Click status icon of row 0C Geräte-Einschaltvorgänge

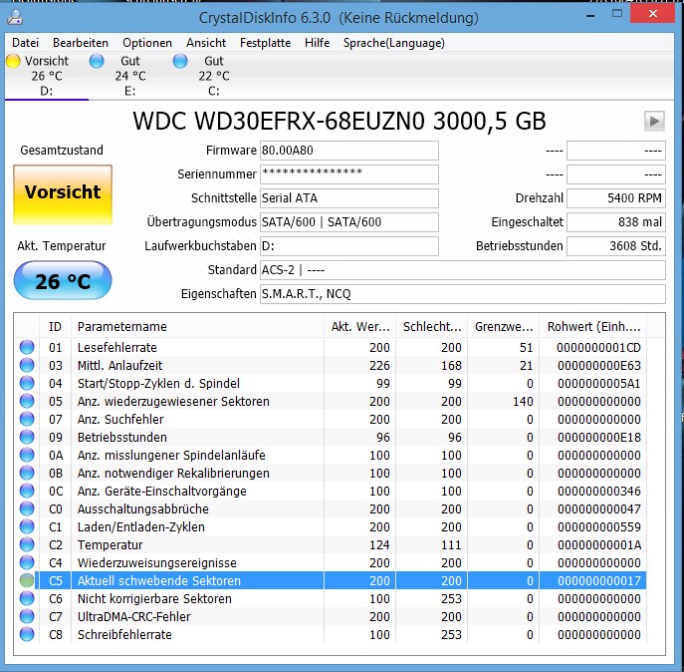click(x=27, y=491)
